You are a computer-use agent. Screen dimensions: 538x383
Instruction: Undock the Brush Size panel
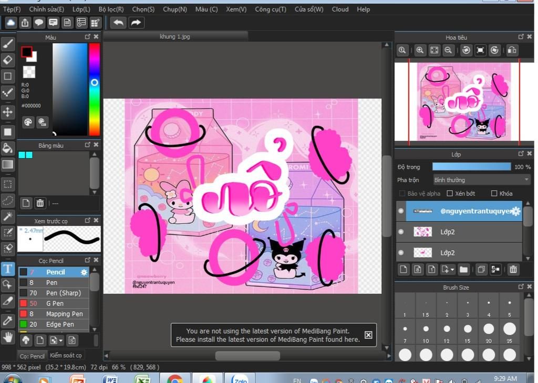tap(521, 287)
